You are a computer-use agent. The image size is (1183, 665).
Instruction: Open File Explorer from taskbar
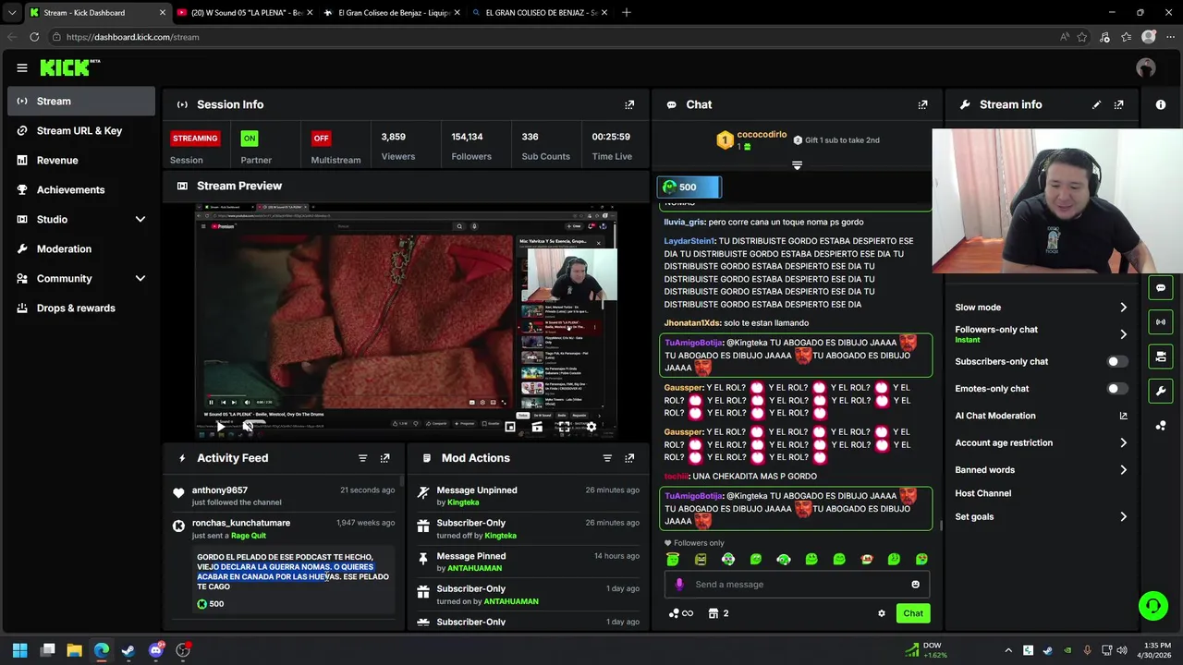click(x=74, y=650)
